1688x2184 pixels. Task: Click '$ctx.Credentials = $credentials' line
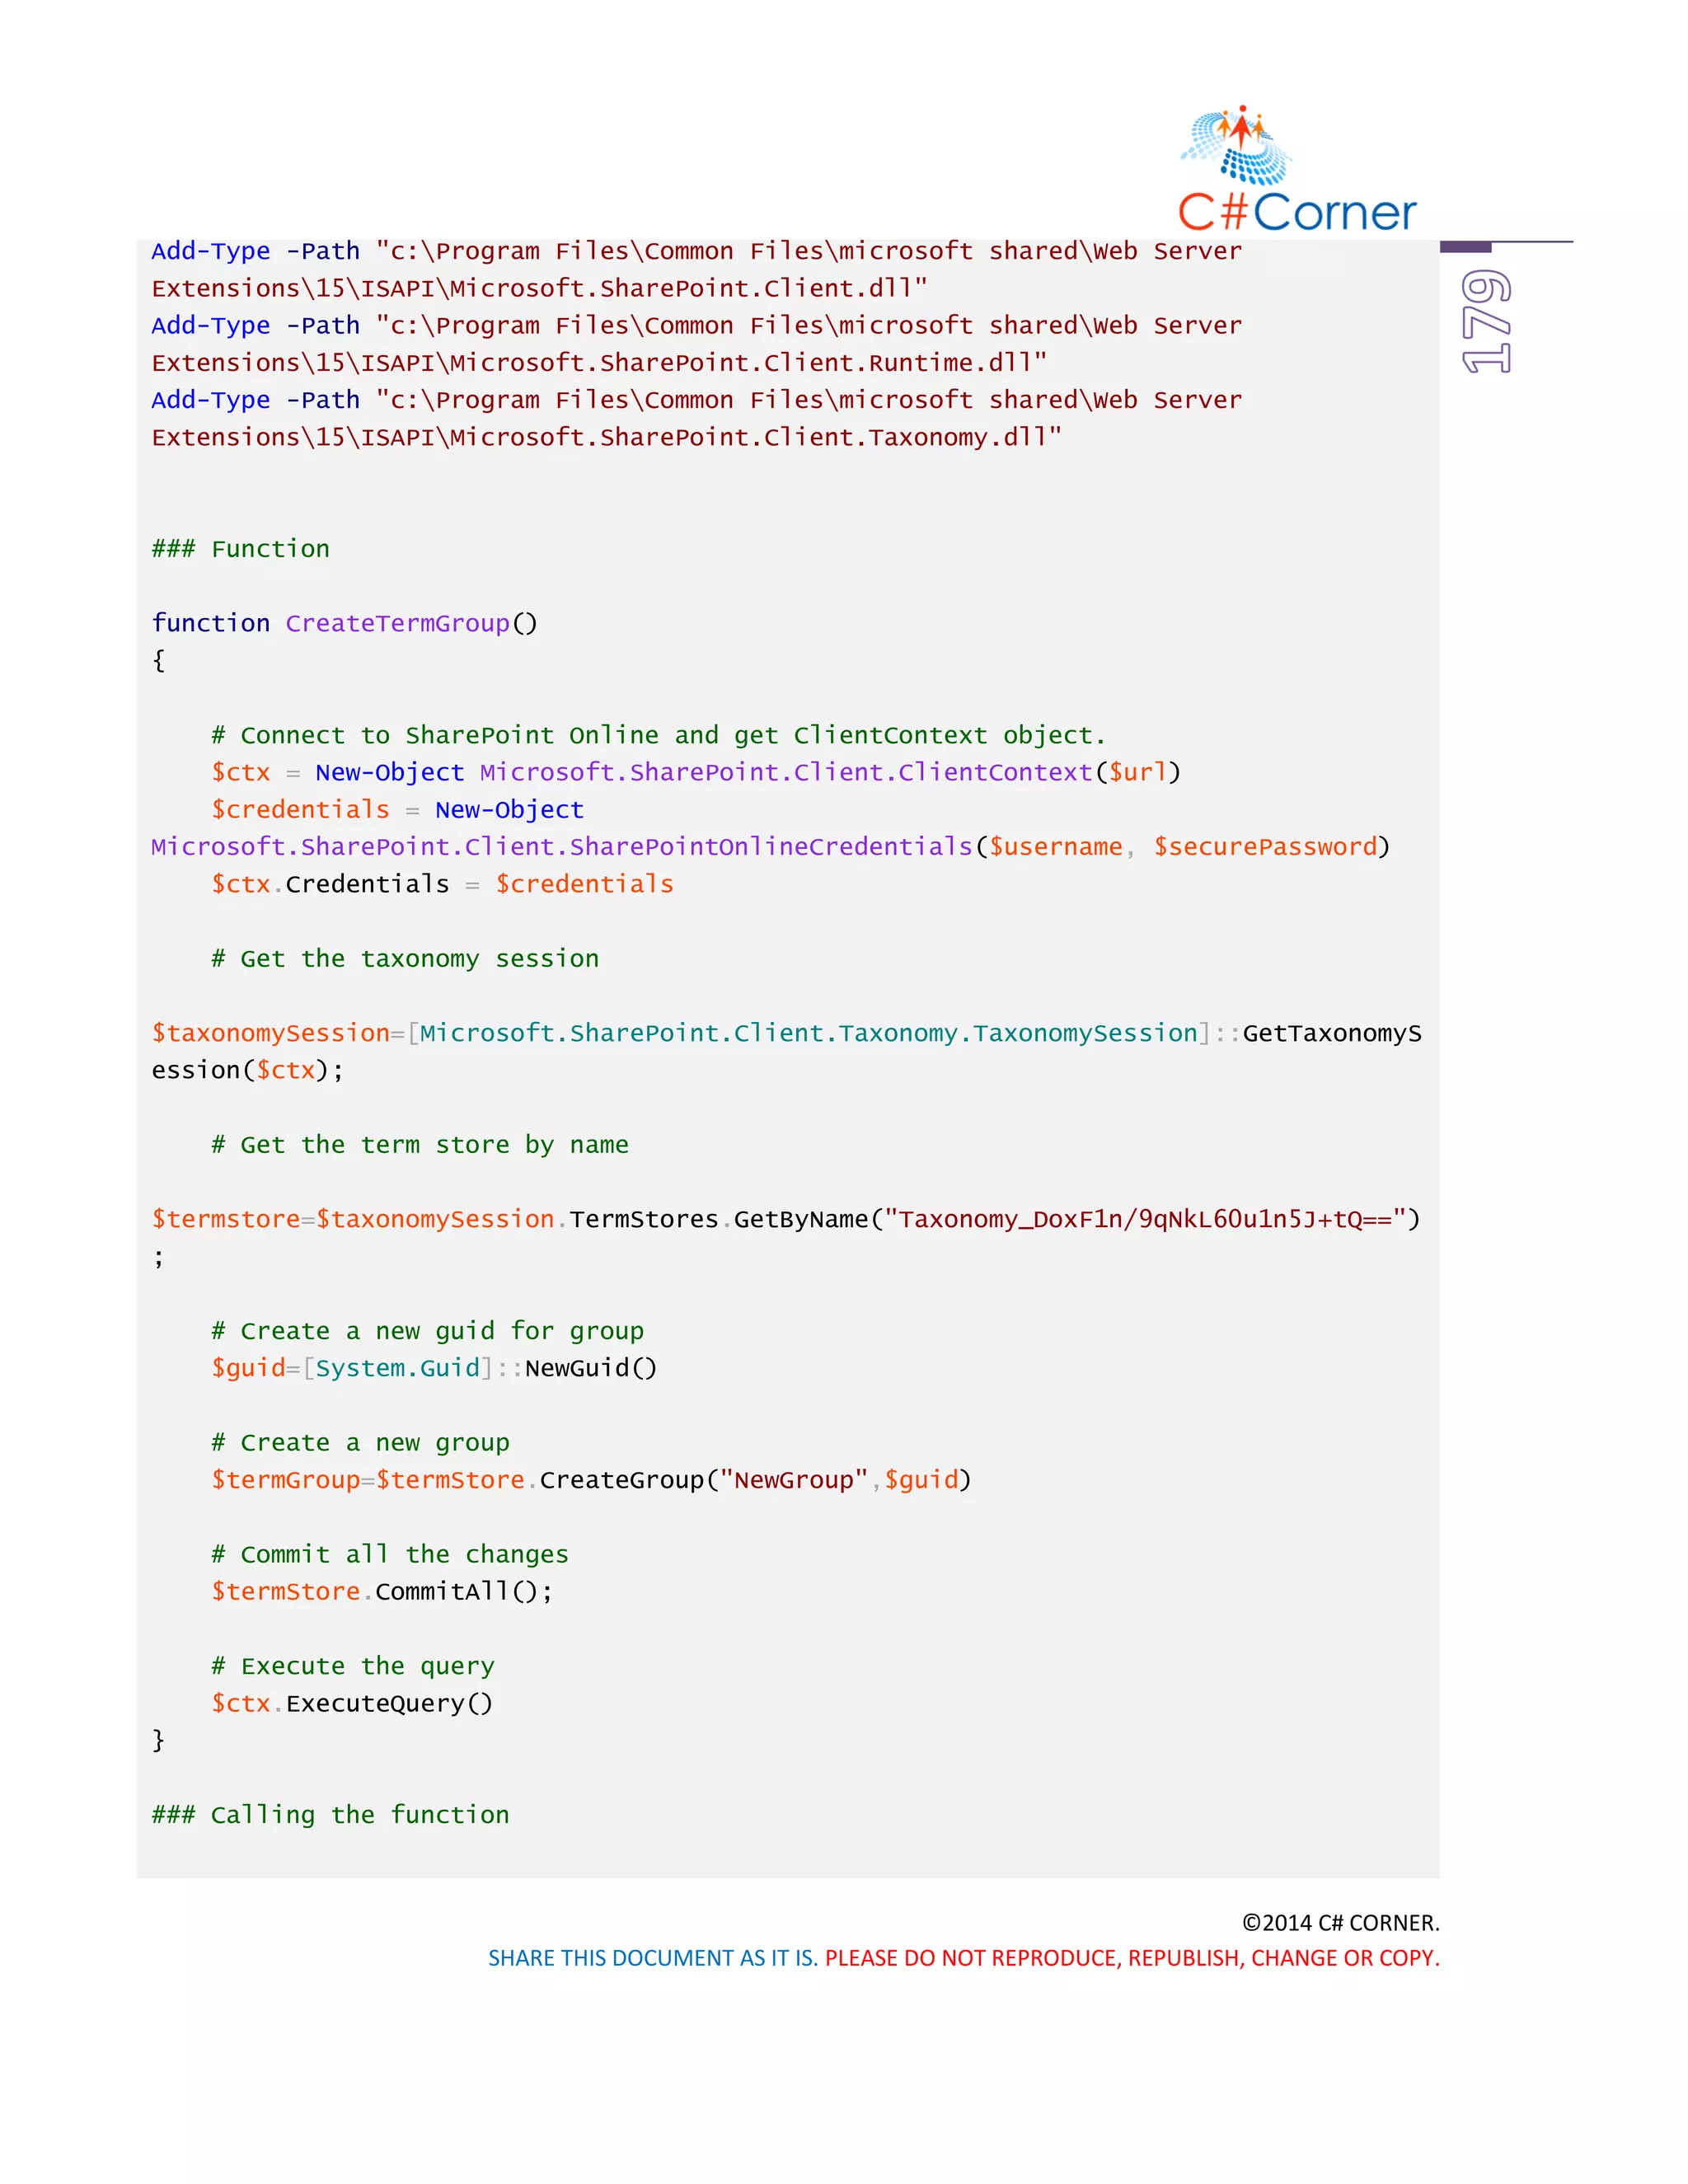(x=442, y=885)
